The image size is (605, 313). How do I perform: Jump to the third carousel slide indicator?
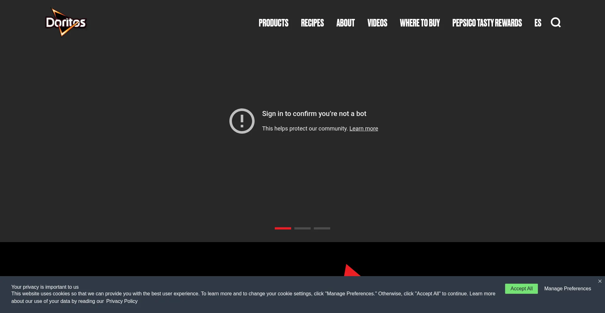pos(322,228)
